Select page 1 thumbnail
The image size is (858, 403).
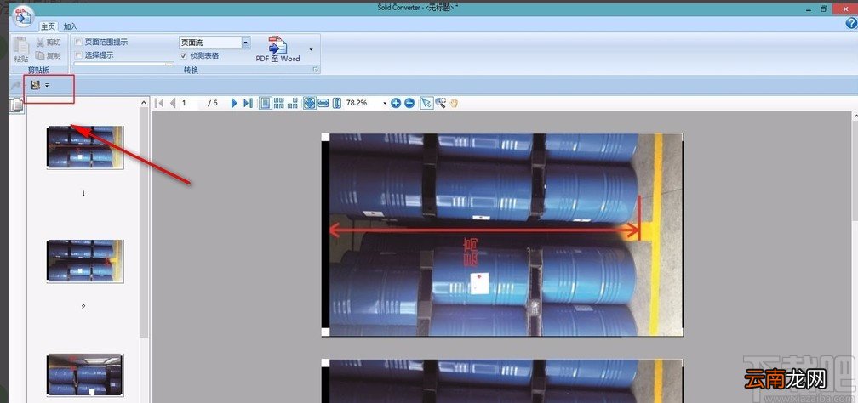85,147
